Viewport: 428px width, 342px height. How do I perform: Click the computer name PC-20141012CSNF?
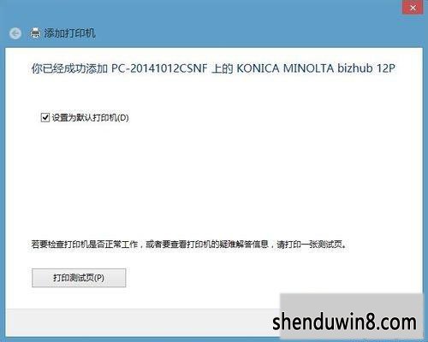coord(159,68)
